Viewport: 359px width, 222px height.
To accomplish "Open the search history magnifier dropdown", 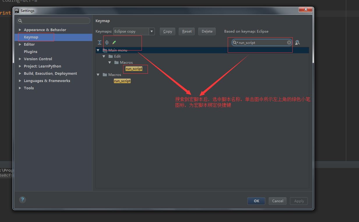I will coord(235,42).
